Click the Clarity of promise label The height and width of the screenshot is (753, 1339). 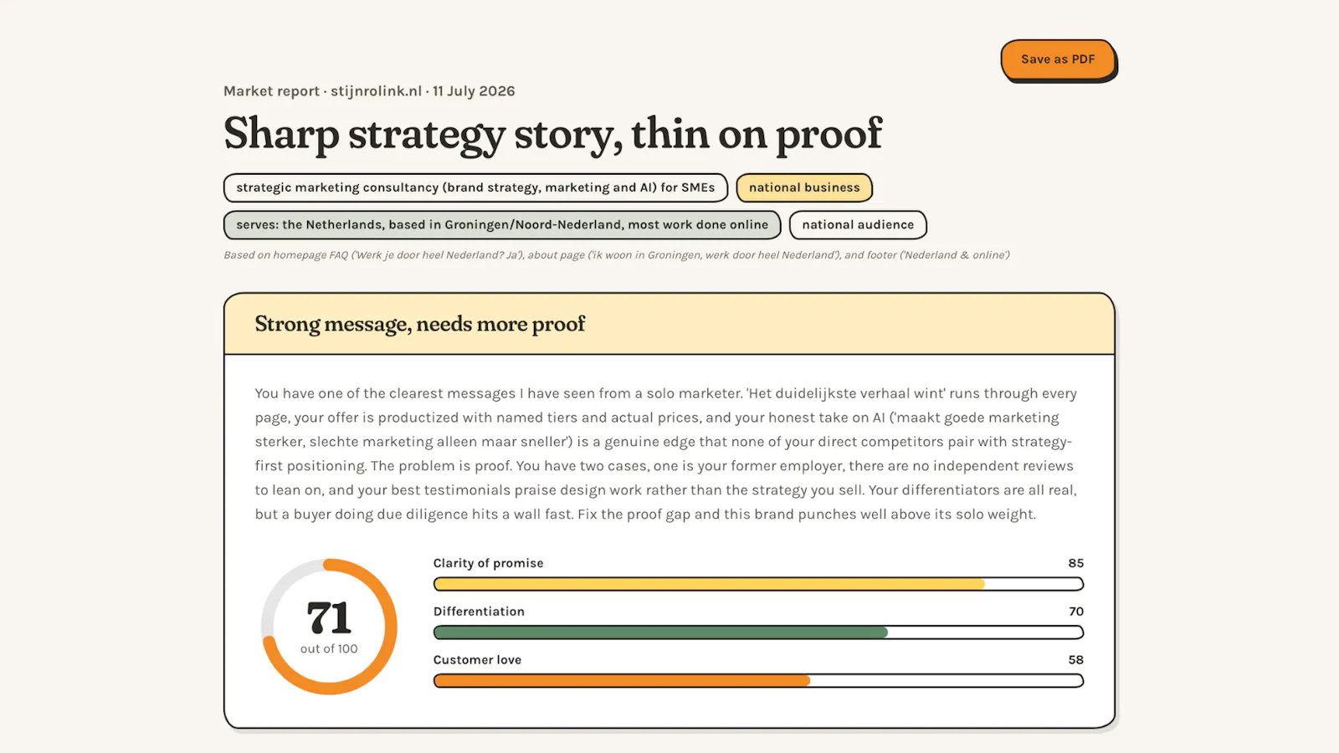tap(488, 563)
